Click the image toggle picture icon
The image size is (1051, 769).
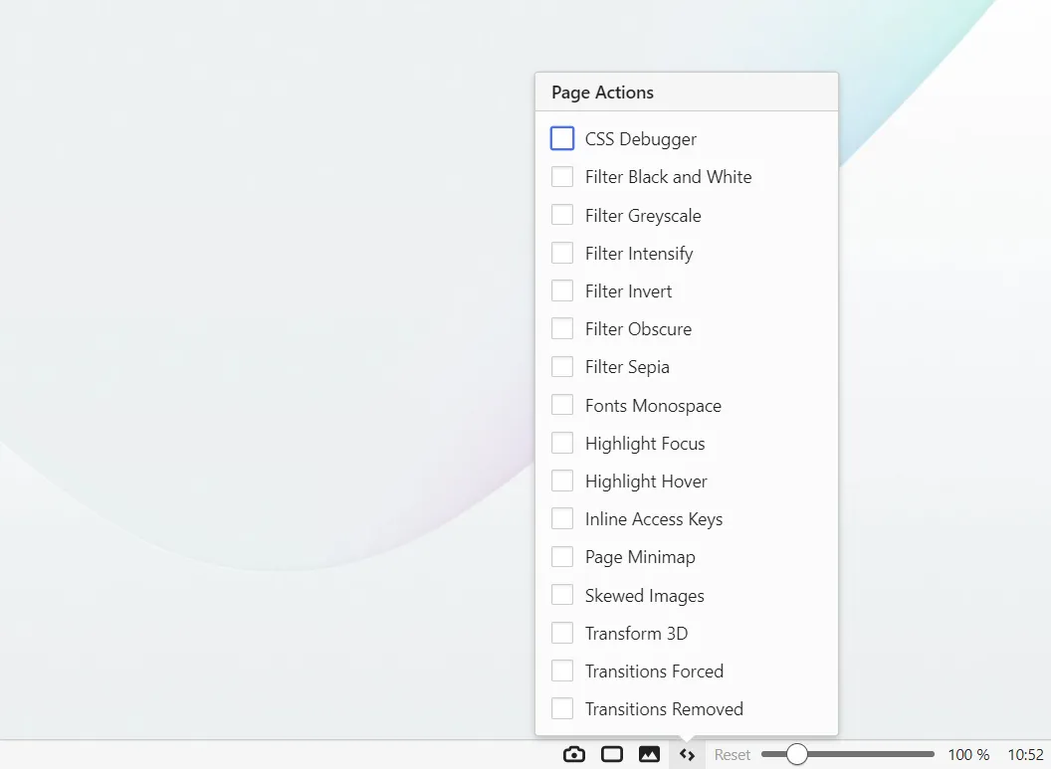649,754
